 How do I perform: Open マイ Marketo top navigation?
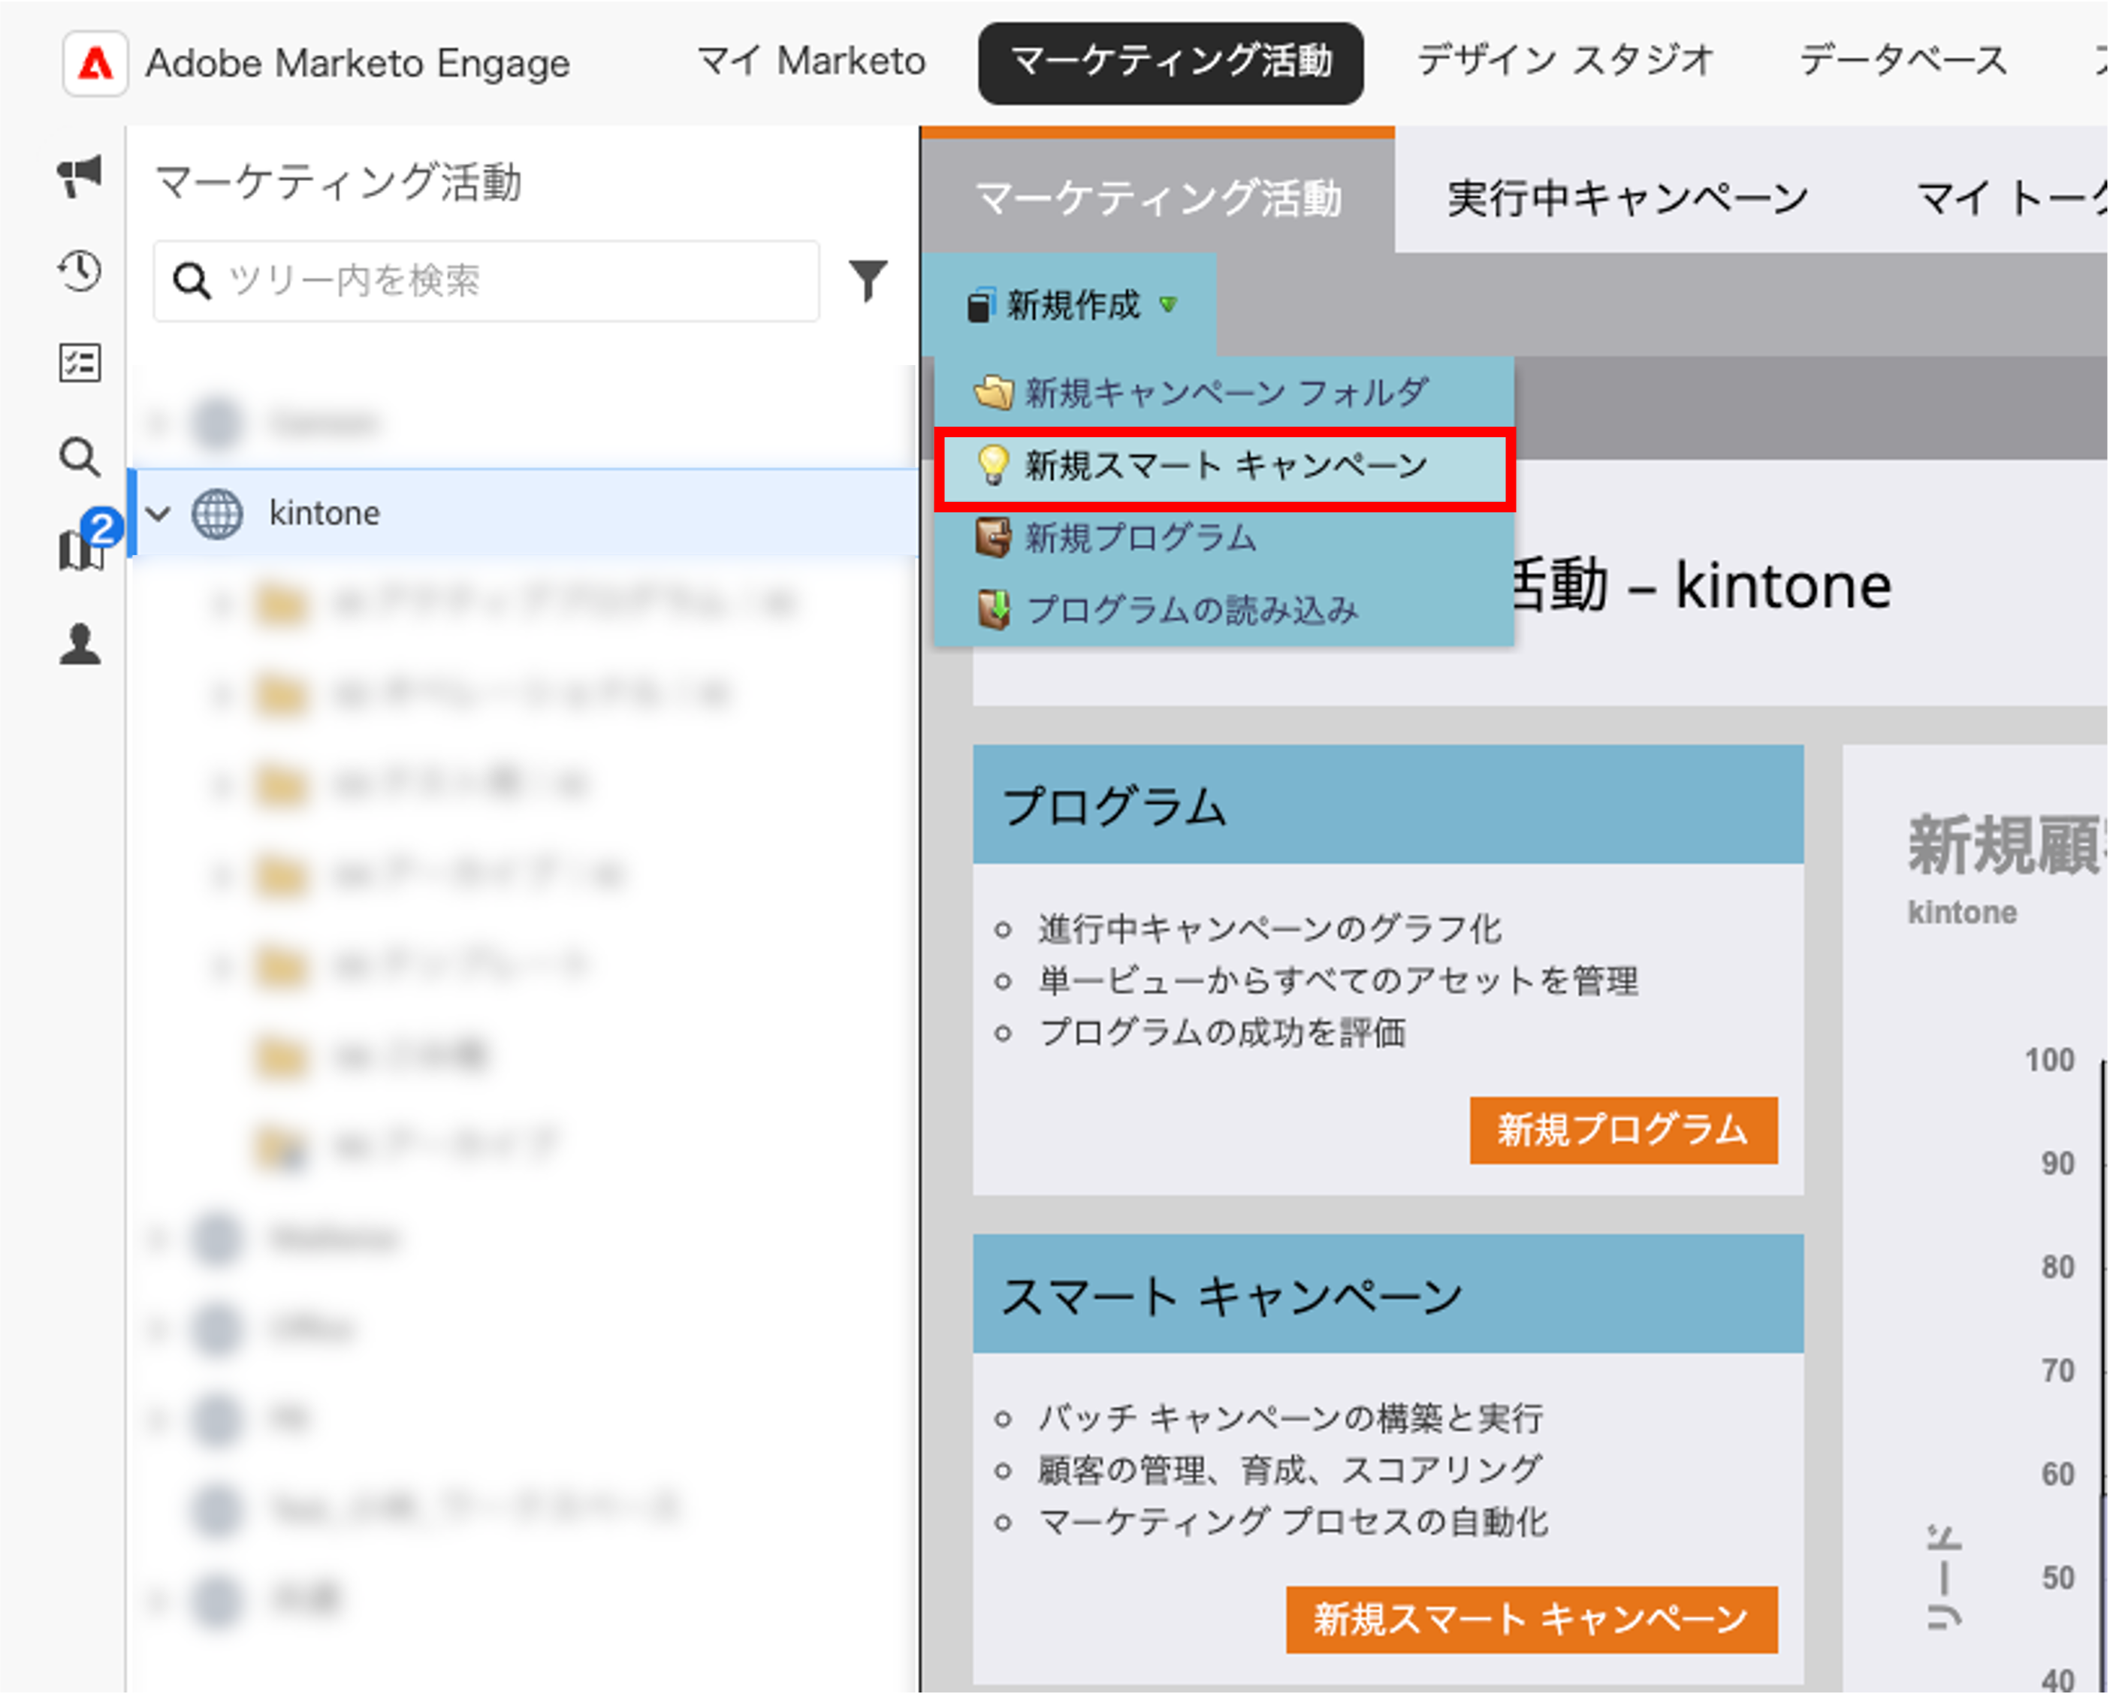811,62
